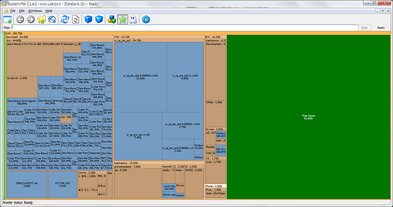This screenshot has width=393, height=207.
Task: Click the BIN - 10.2Gb folder header
Action: click(216, 36)
